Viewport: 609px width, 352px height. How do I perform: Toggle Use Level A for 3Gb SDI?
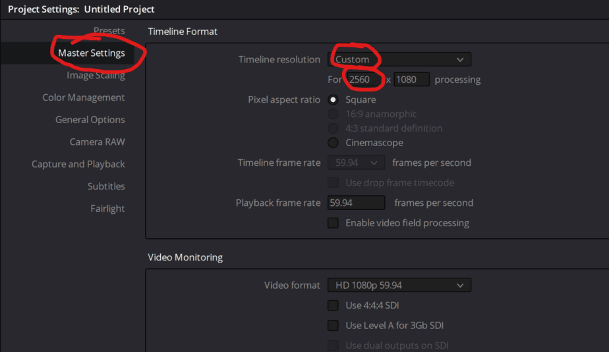pyautogui.click(x=333, y=326)
